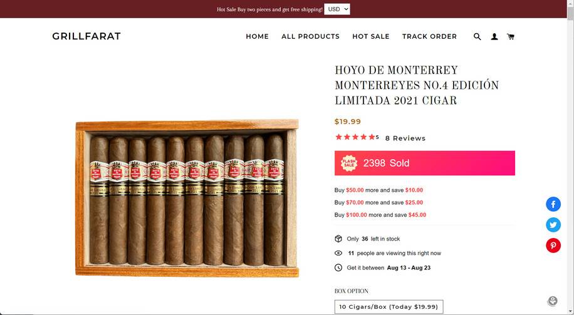Screen dimensions: 574x315
Task: Click the cigar box product image
Action: point(187,198)
